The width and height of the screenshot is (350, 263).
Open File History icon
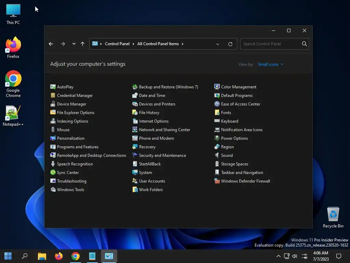pyautogui.click(x=135, y=112)
